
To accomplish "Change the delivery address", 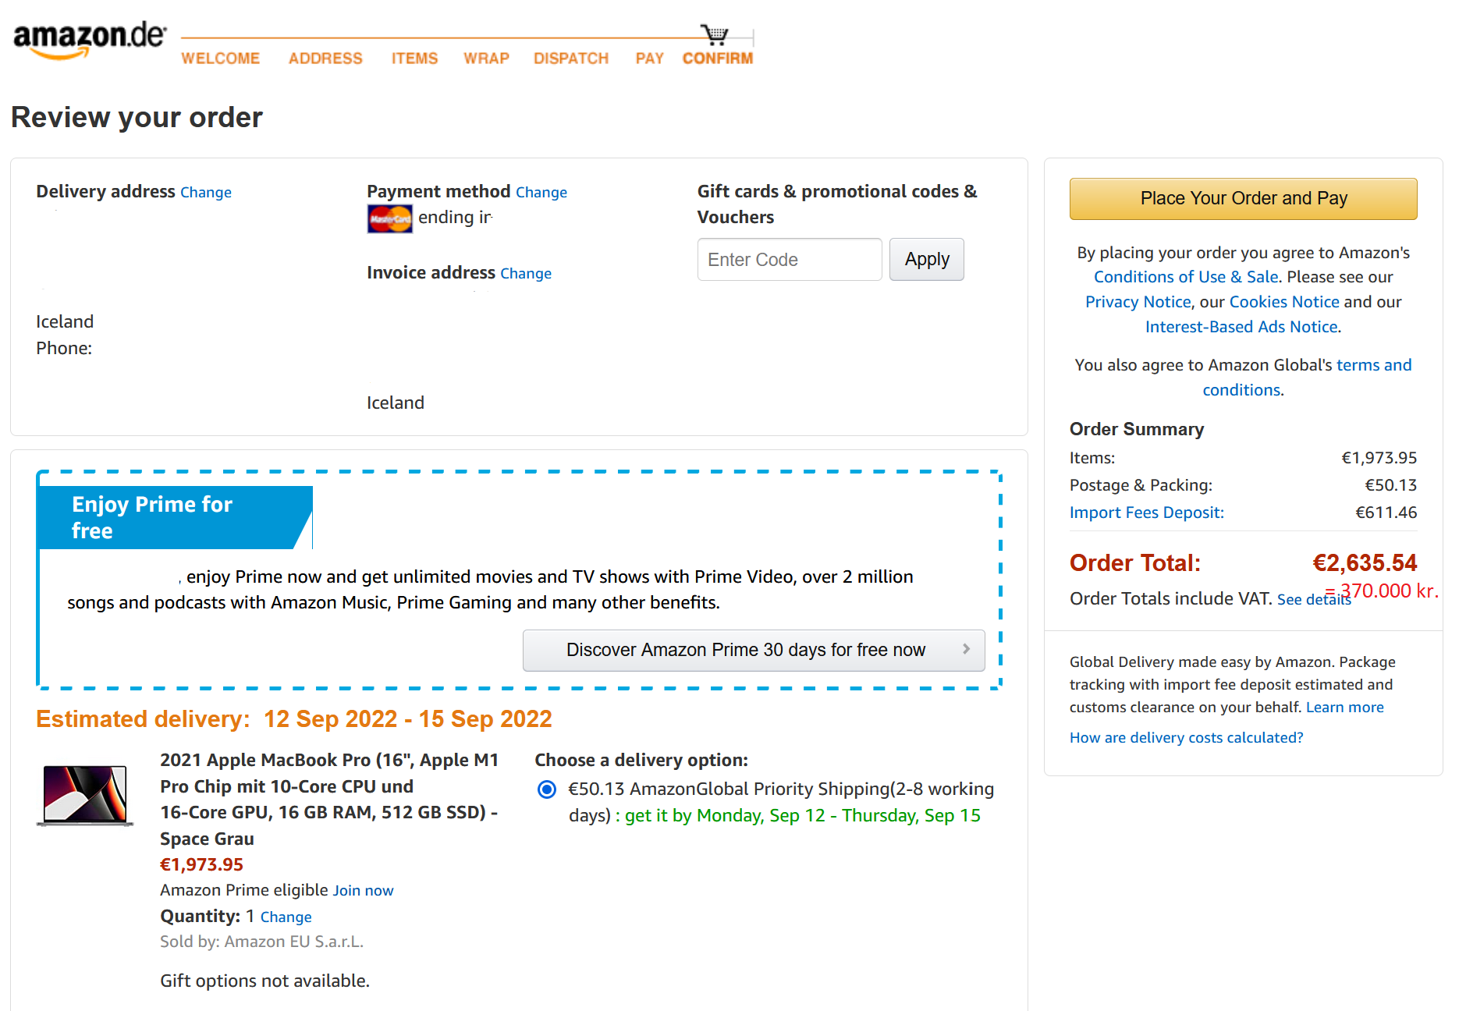I will point(205,192).
